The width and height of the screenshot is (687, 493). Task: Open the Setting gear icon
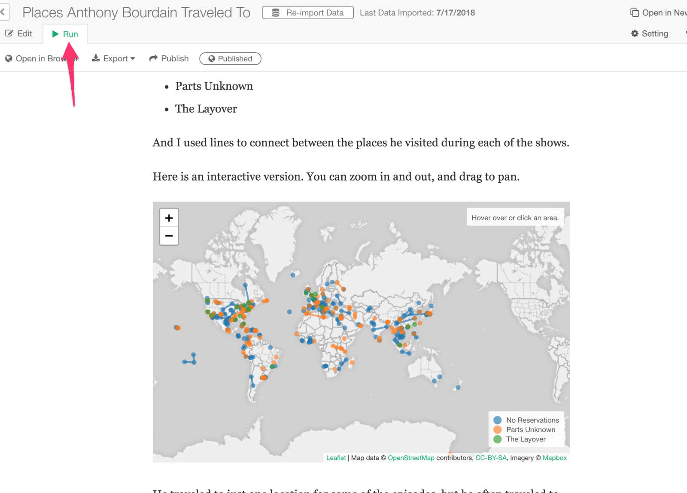pyautogui.click(x=635, y=33)
